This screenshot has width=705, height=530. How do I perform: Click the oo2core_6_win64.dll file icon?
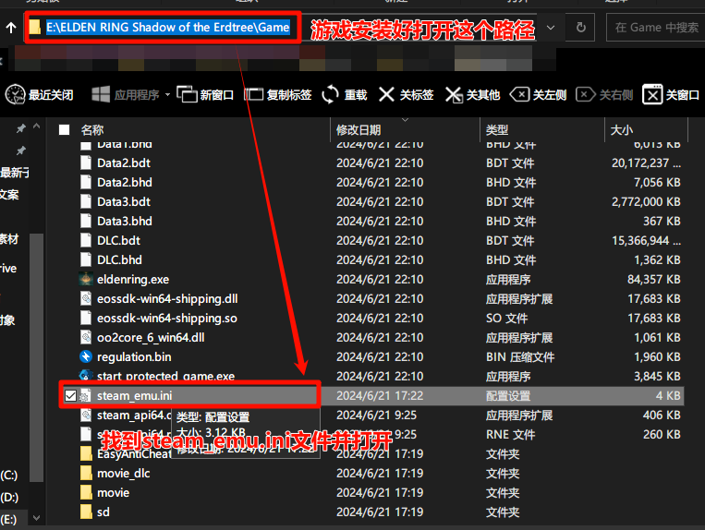(86, 337)
